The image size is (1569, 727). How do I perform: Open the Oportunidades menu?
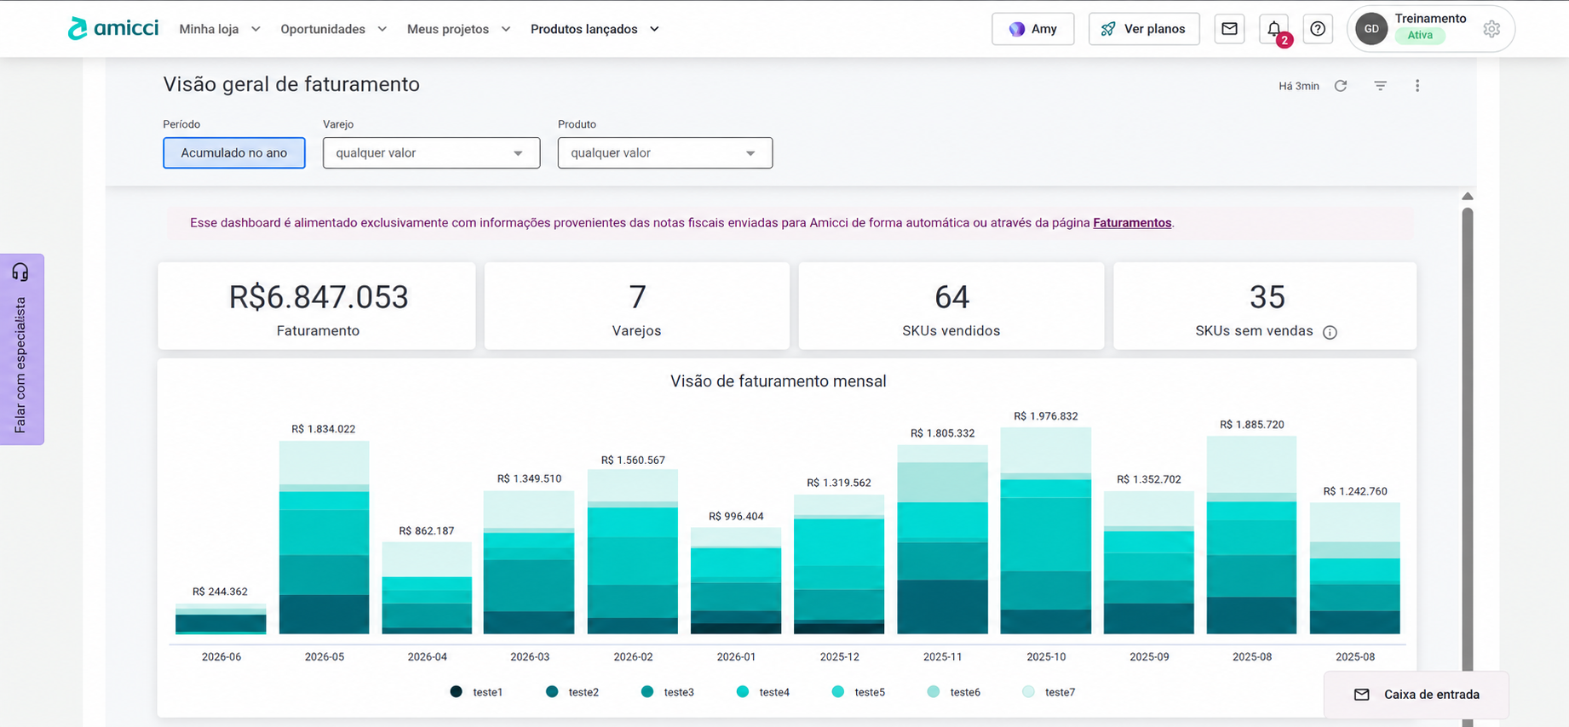[334, 29]
